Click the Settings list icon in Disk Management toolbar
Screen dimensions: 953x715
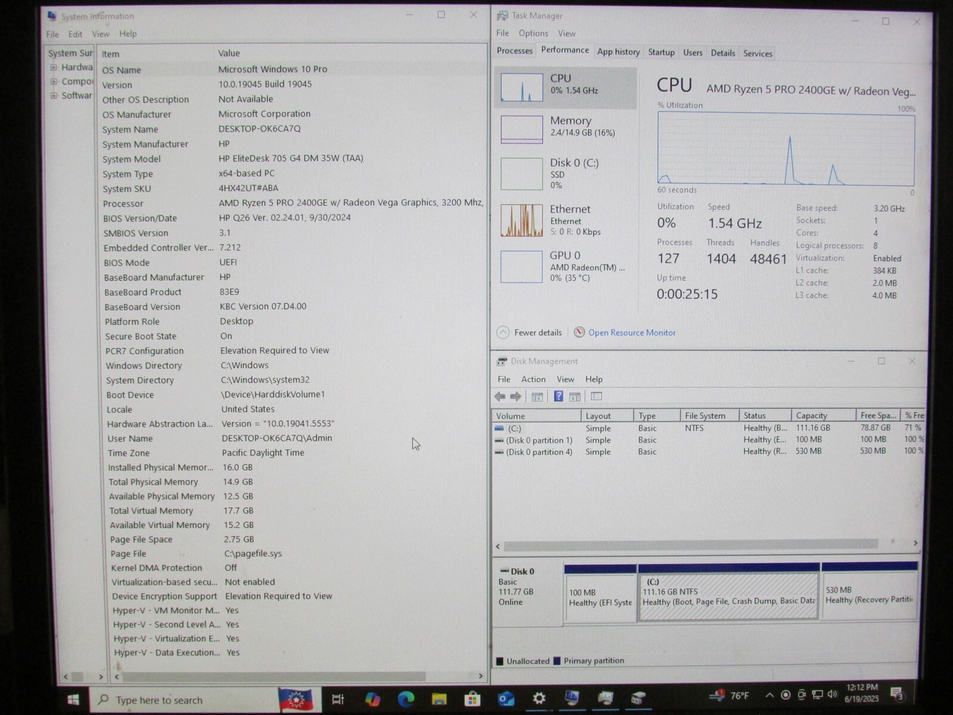596,396
